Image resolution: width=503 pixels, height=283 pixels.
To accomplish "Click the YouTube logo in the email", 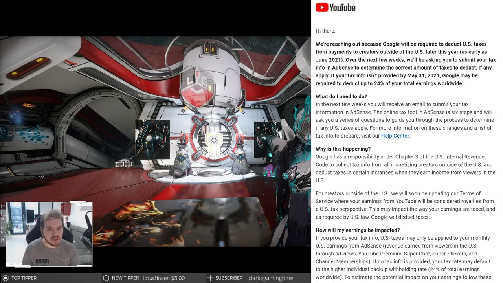I will click(335, 7).
